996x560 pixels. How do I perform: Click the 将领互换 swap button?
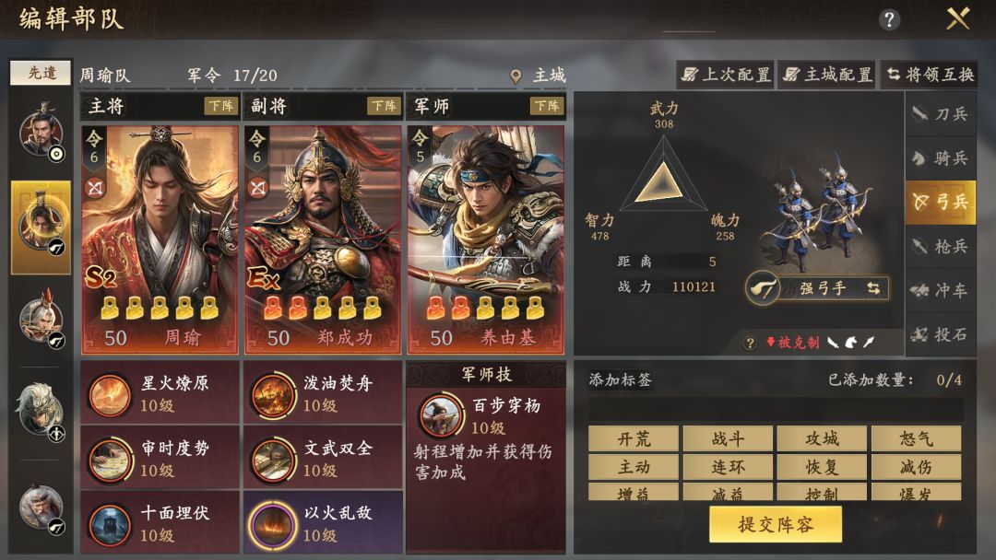point(929,75)
